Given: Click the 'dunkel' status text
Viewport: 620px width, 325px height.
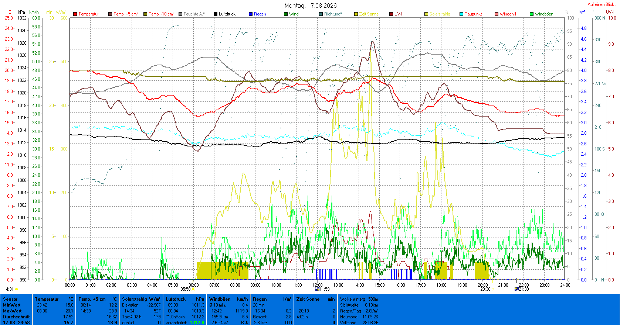Looking at the screenshot, I should 128,323.
